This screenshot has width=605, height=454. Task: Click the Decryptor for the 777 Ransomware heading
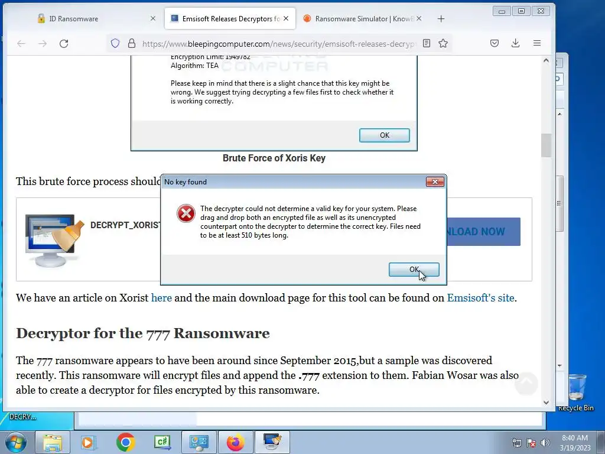[143, 333]
